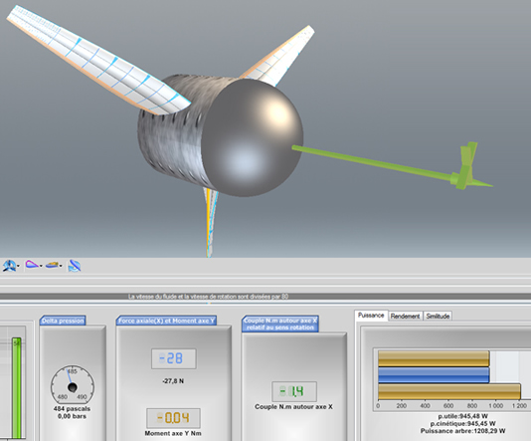Viewport: 531px width, 441px height.
Task: Click the boat hull icon
Action: point(52,265)
